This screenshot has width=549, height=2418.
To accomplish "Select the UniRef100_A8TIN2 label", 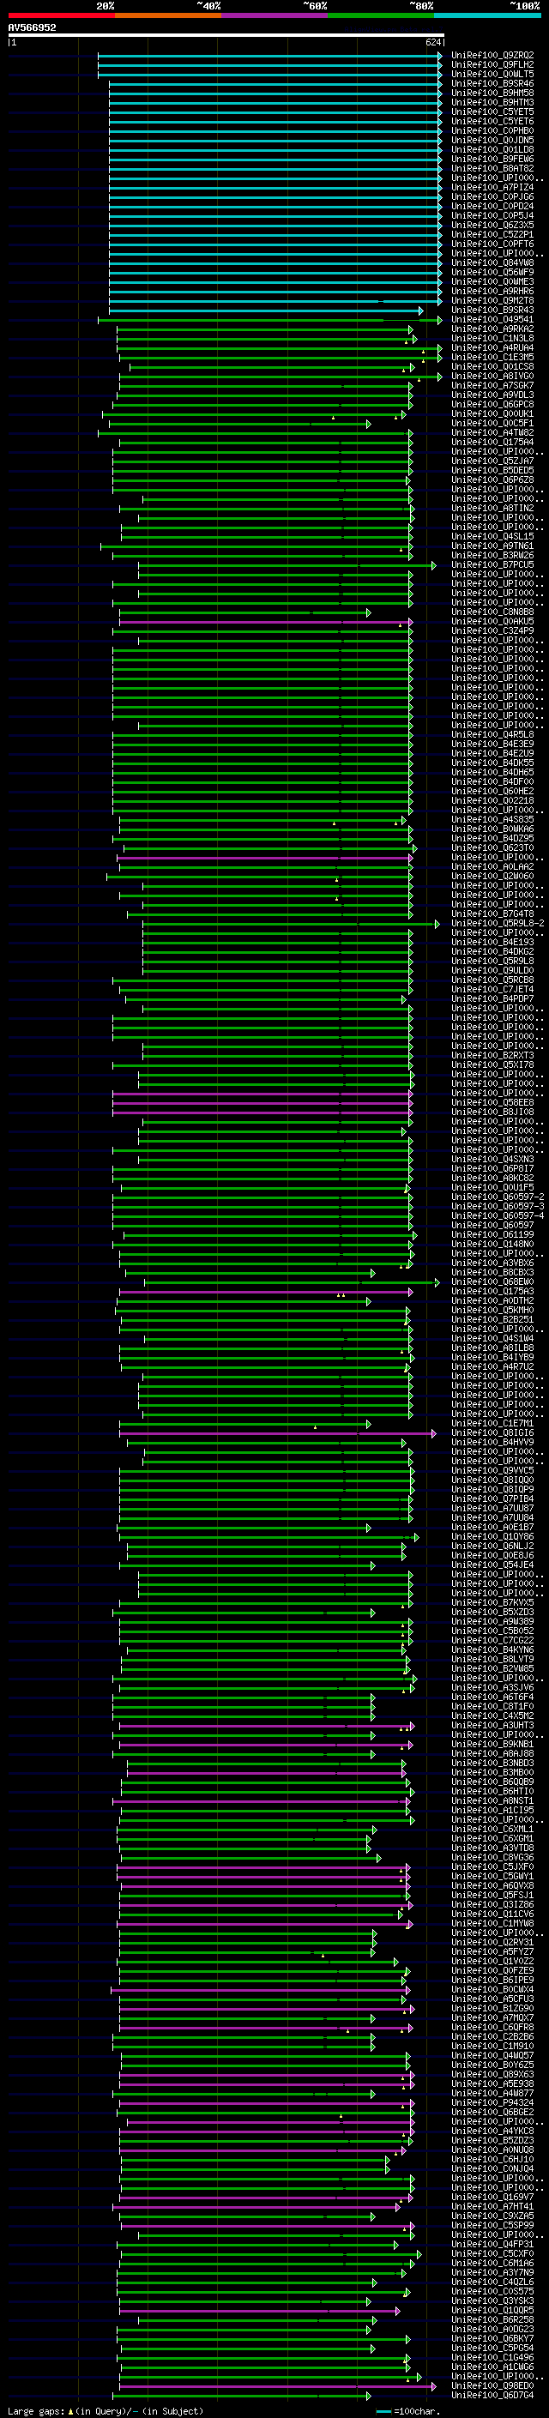I will 492,508.
